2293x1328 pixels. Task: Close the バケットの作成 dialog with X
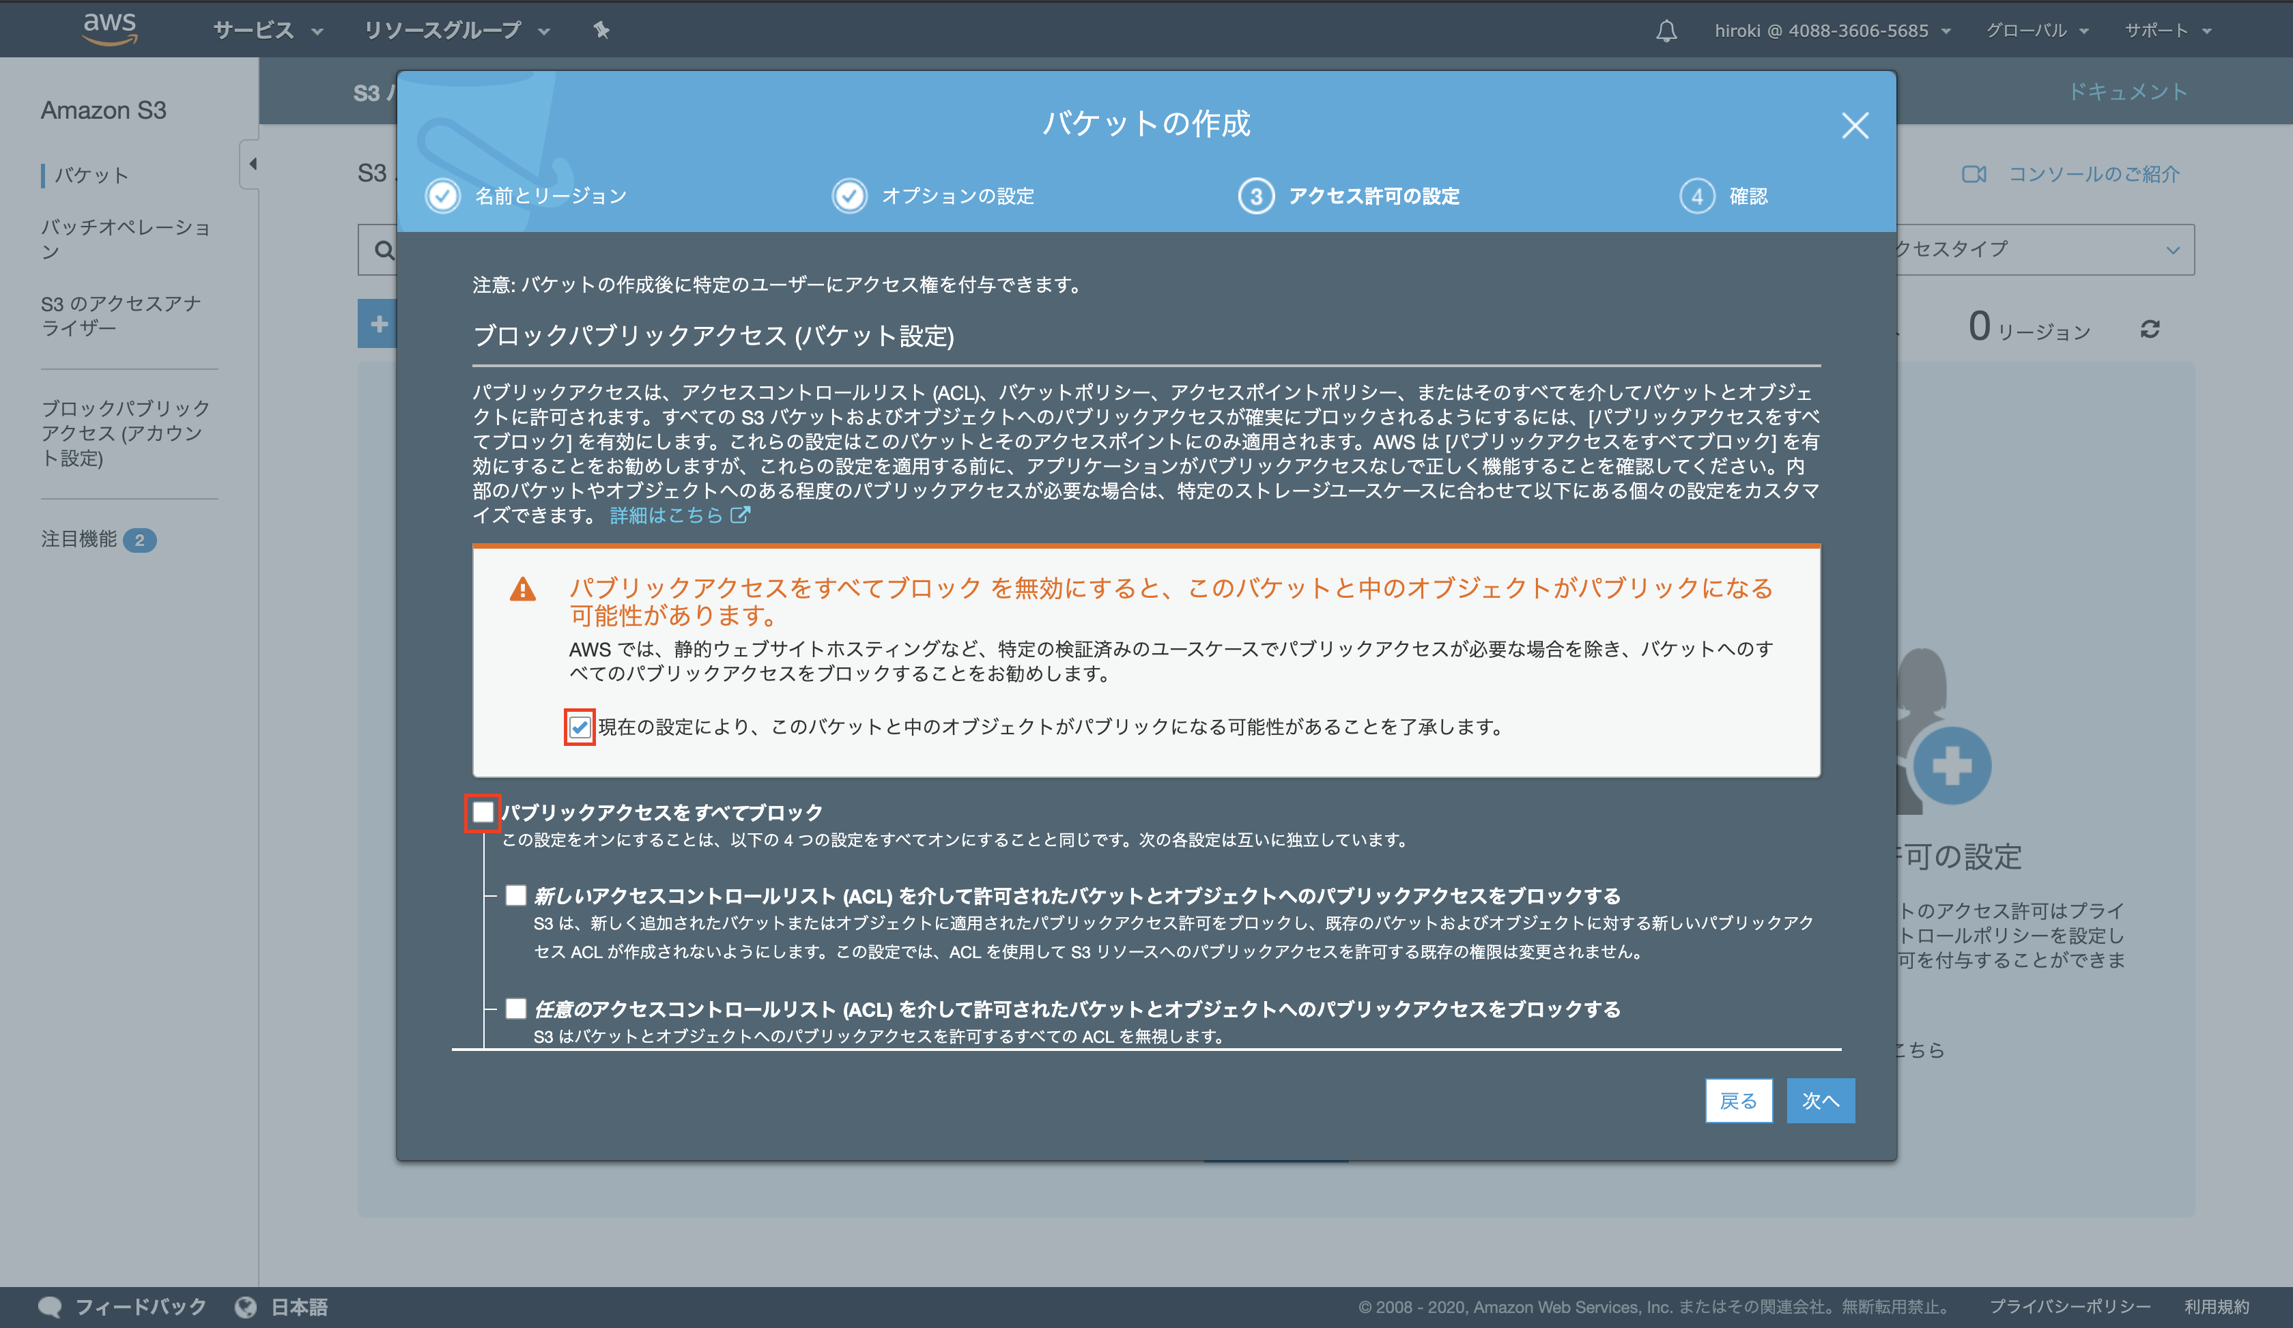click(1855, 126)
